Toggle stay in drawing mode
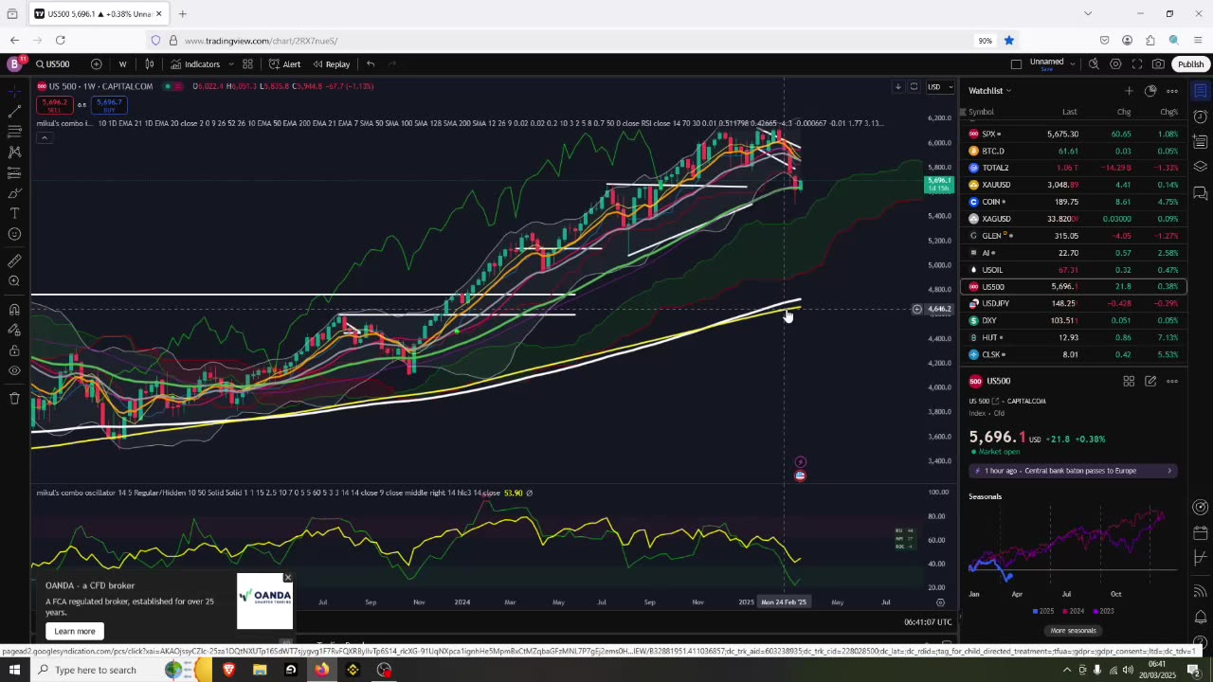 click(14, 330)
